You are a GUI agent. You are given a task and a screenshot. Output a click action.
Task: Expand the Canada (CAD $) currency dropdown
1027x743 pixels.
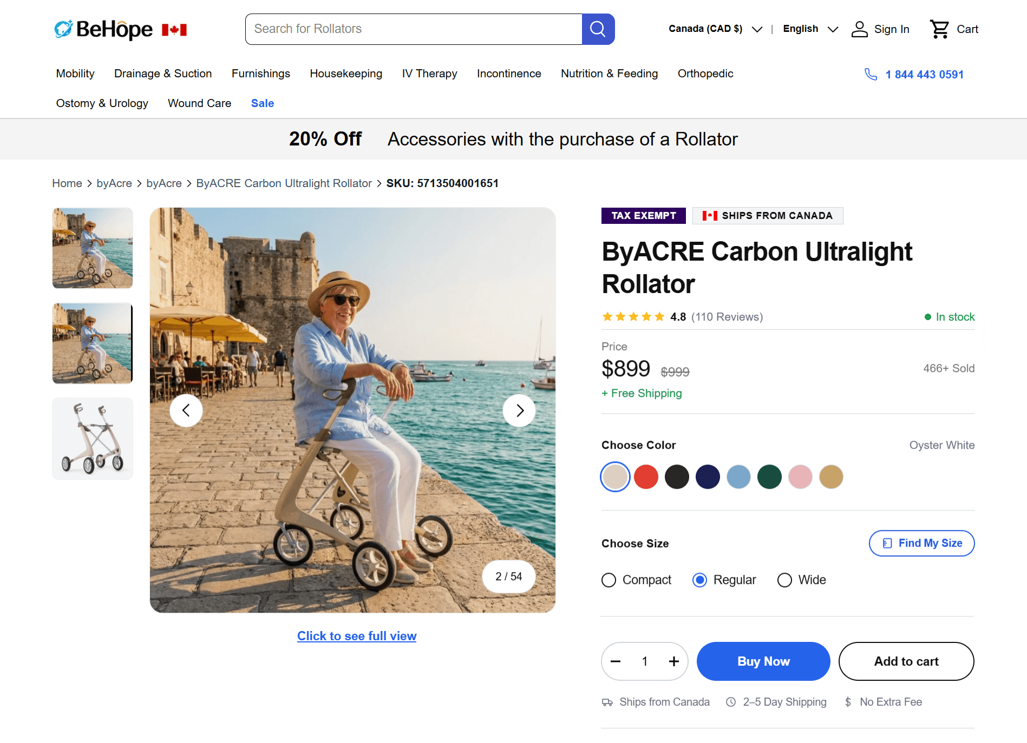[x=715, y=29]
